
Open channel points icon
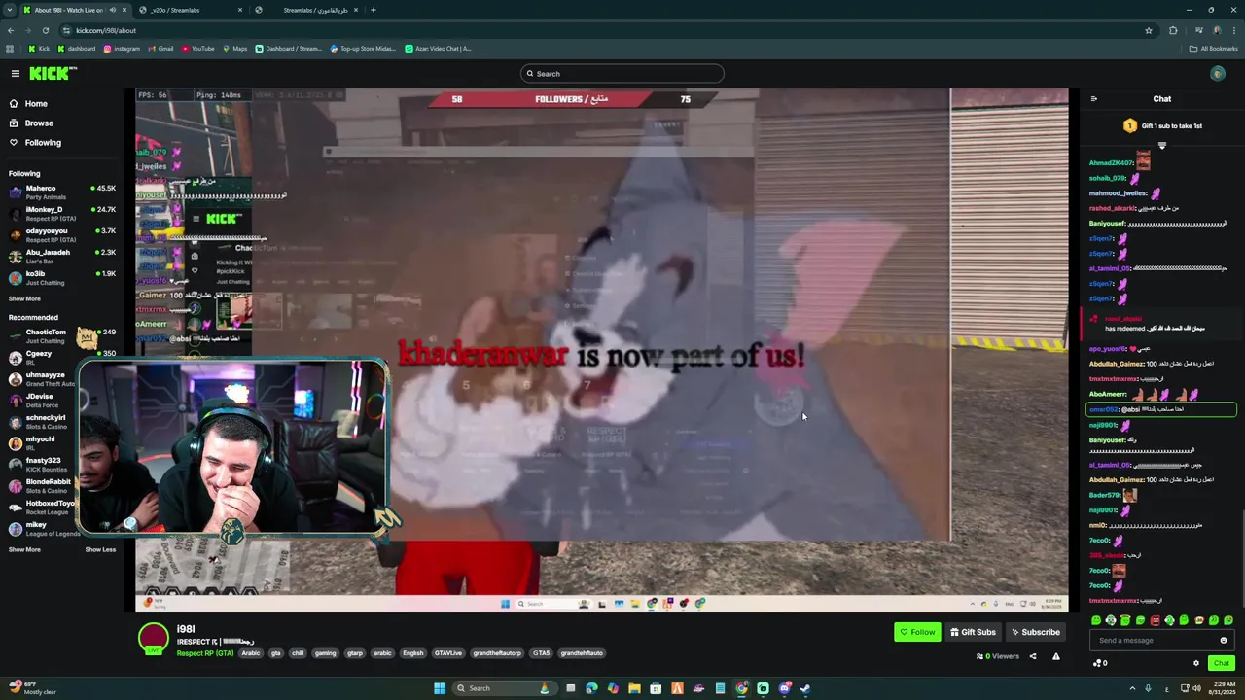(x=1098, y=663)
